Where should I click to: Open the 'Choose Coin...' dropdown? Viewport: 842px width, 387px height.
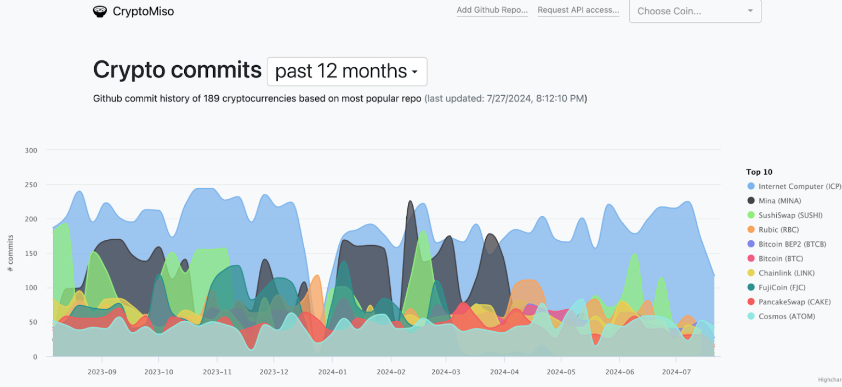pyautogui.click(x=694, y=11)
